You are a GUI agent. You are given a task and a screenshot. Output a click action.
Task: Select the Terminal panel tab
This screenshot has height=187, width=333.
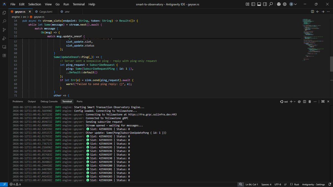[x=67, y=102]
